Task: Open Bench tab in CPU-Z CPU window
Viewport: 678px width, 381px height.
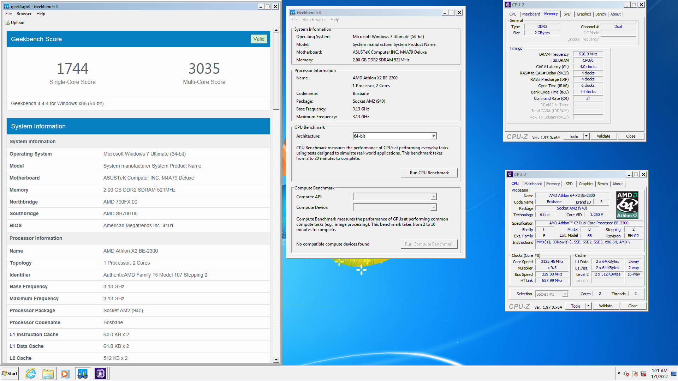Action: (602, 184)
